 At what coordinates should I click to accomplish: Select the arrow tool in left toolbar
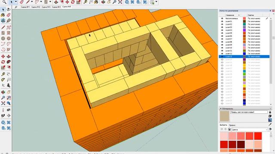pos(3,9)
